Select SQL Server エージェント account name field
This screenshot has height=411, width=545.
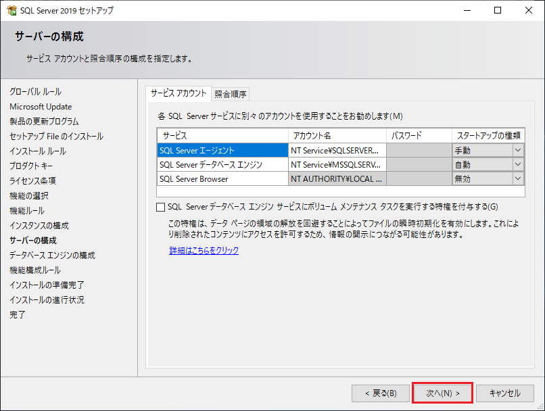[336, 149]
